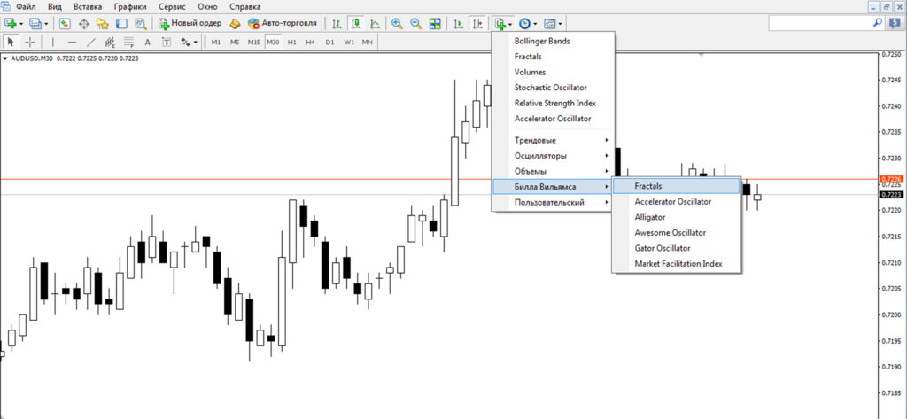Toggle the chart auto scroll button
This screenshot has height=419, width=907.
[x=459, y=23]
